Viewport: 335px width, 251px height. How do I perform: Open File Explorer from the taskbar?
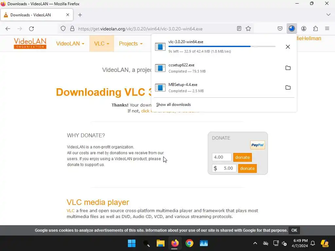(x=160, y=243)
